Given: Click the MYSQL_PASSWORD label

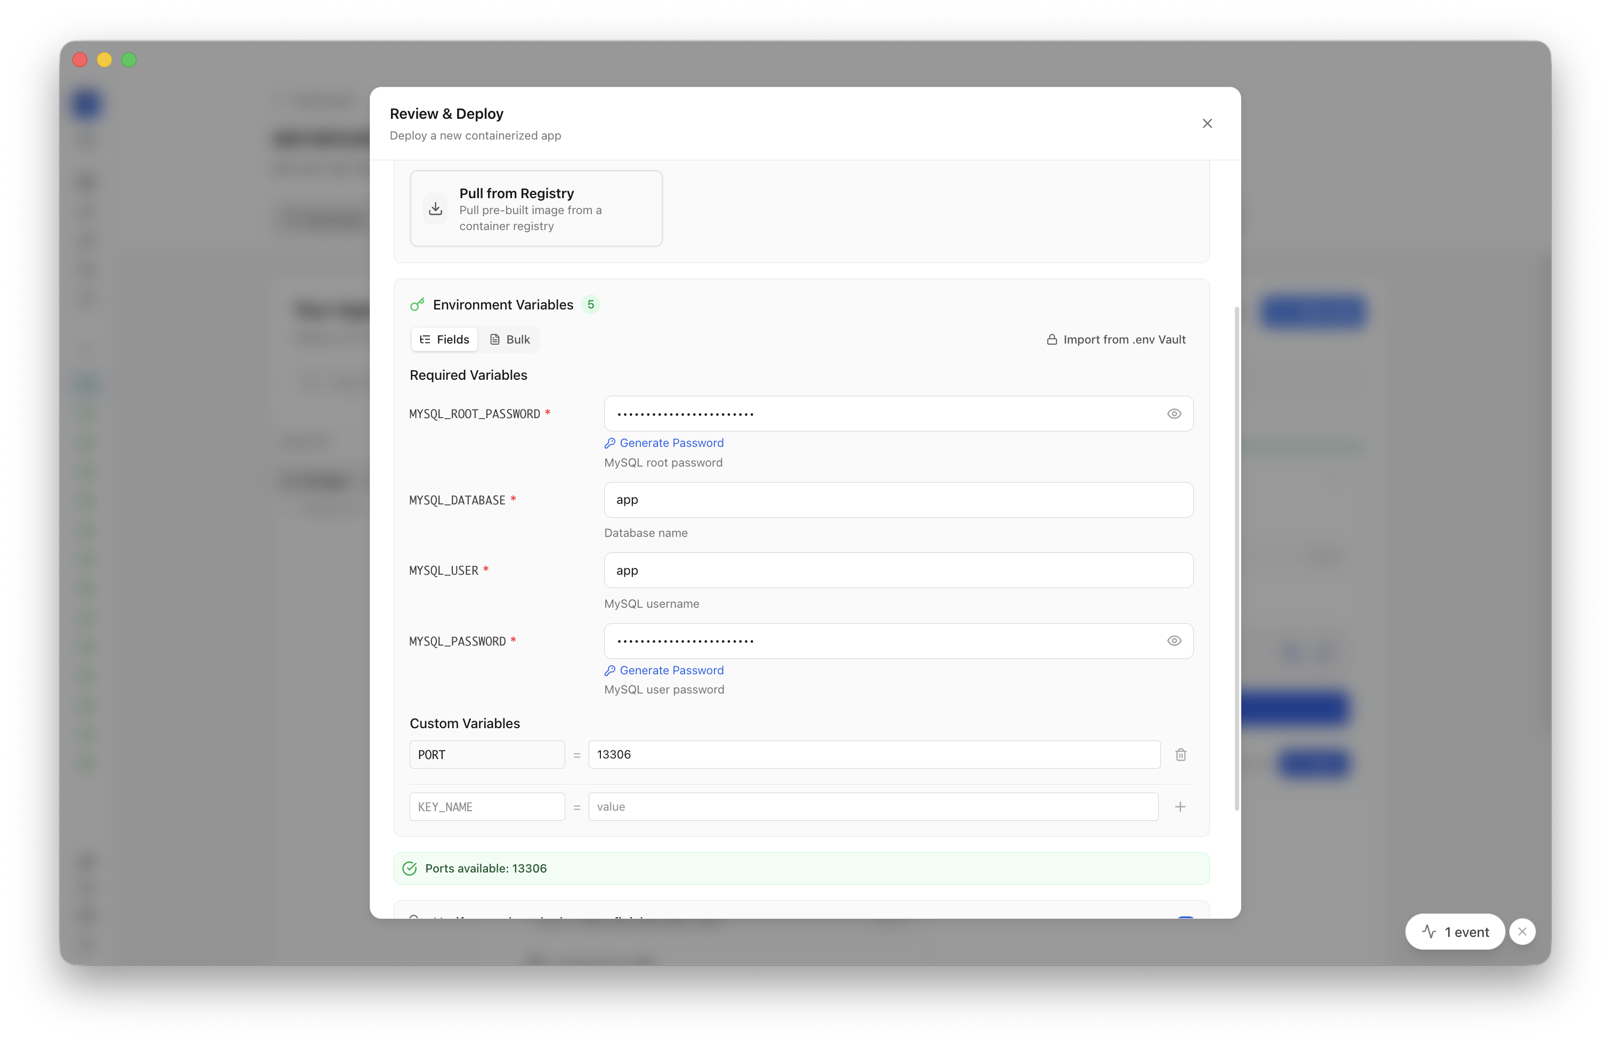Looking at the screenshot, I should pos(458,641).
